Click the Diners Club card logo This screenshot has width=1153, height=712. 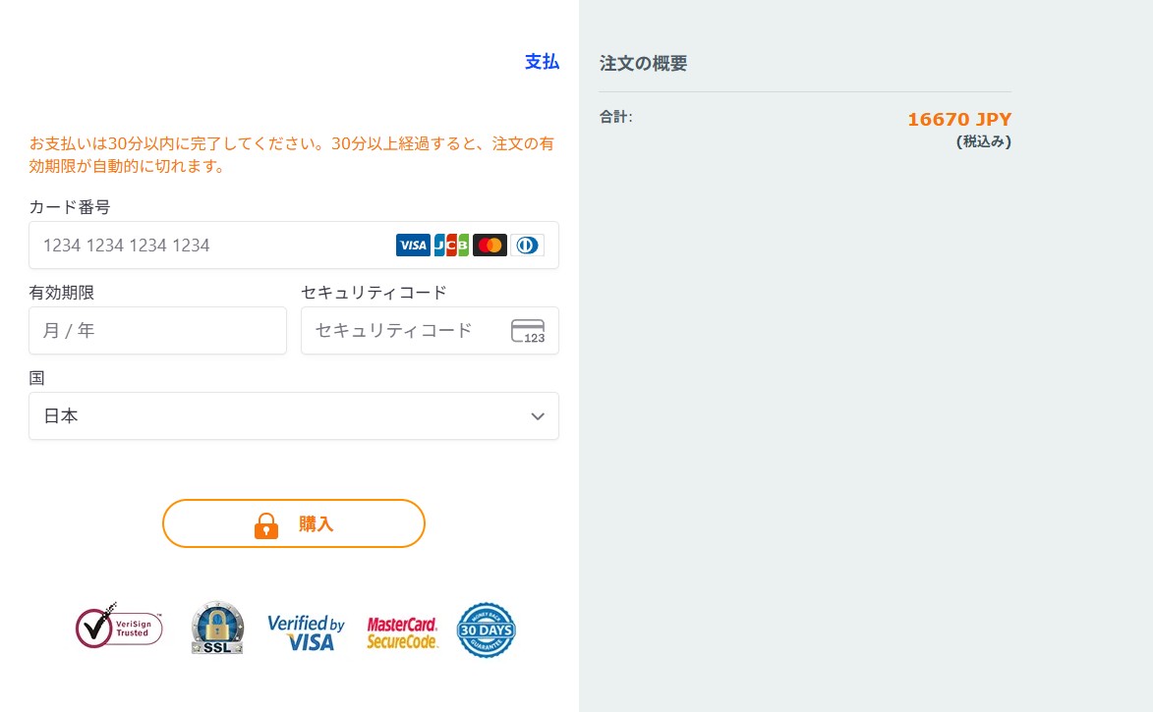527,246
